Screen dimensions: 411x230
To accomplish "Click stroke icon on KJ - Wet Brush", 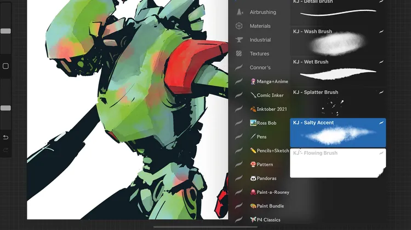I will pyautogui.click(x=381, y=62).
